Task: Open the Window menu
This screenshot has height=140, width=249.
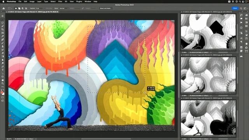Action: [88, 2]
